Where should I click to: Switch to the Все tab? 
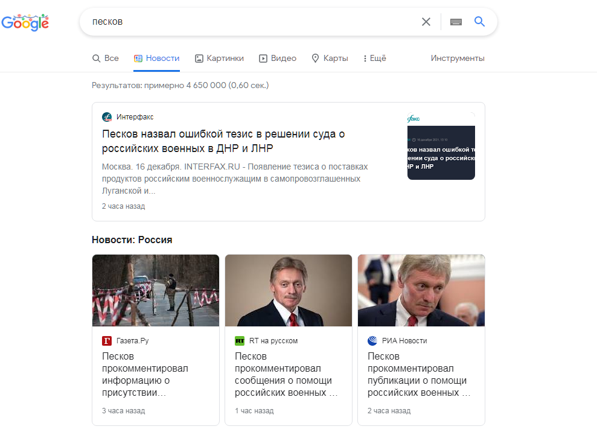click(106, 59)
